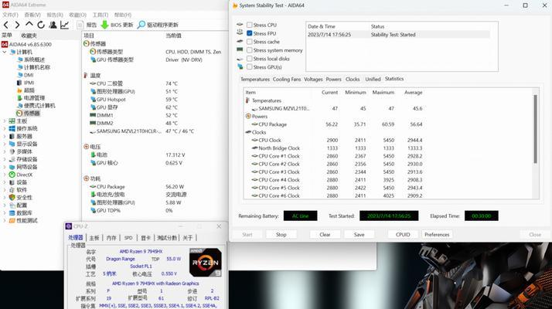Select 电源管理 power management item
Screen dimensions: 552x309
point(31,98)
